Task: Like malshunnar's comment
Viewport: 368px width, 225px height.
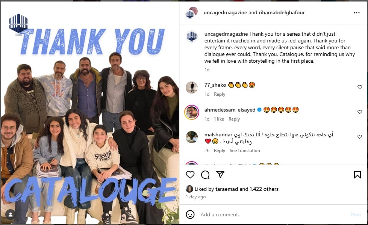Action: coord(360,137)
